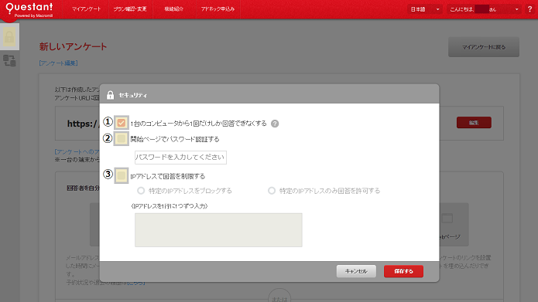This screenshot has height=302, width=538.
Task: Enable password authentication on start page checkbox
Action: pos(121,139)
